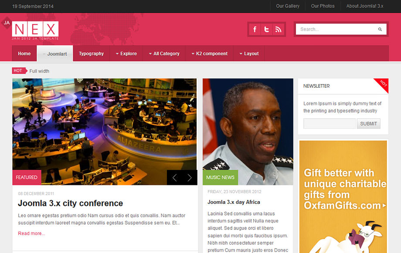Screen dimensions: 401x253
Task: Click the JA NEX logo
Action: point(35,30)
